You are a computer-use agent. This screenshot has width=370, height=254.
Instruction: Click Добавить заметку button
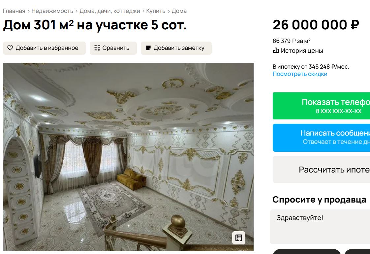[x=176, y=48]
